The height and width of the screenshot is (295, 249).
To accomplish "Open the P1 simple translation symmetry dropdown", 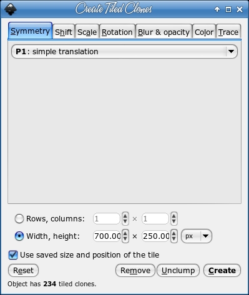I will coord(124,51).
